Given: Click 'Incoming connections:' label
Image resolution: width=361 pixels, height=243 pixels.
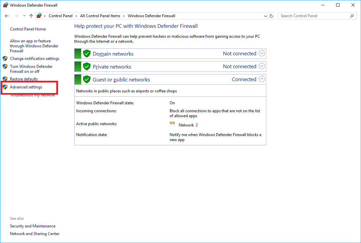Looking at the screenshot, I should coord(96,111).
